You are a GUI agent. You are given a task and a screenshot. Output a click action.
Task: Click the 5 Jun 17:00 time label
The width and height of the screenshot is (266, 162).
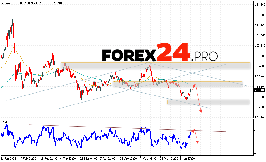[187, 159]
